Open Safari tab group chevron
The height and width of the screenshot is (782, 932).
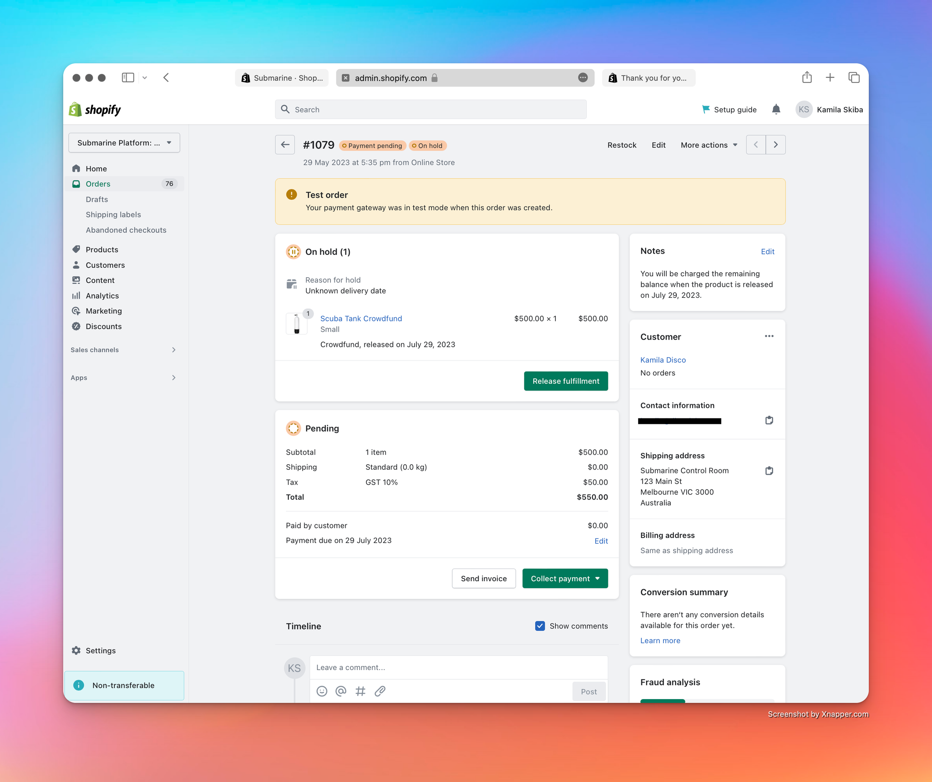click(145, 78)
